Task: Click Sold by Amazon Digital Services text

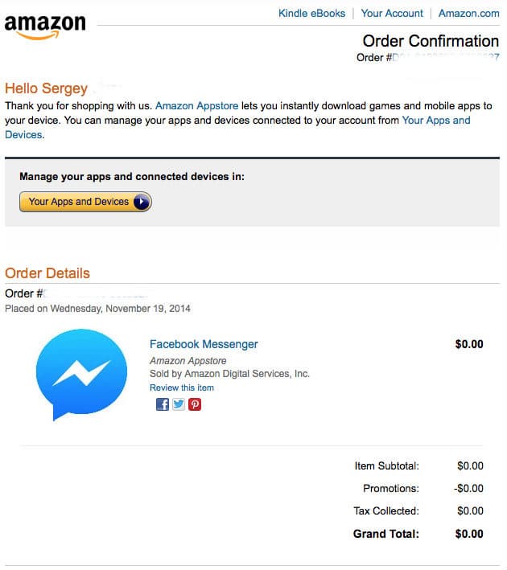Action: (229, 374)
